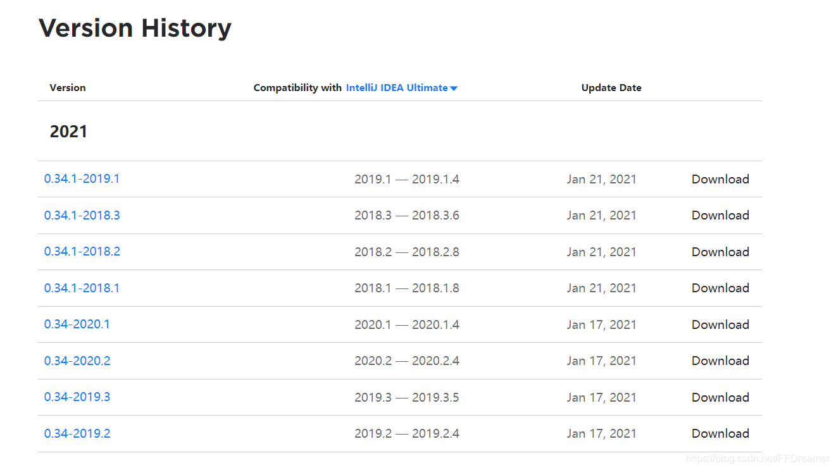Open version 0.34.1-2018.3 link
The height and width of the screenshot is (470, 836).
coord(82,215)
